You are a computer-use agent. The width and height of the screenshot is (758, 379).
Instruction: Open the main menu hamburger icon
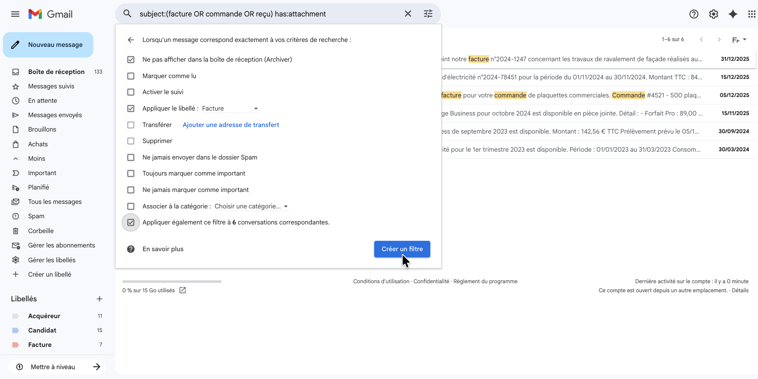pyautogui.click(x=15, y=14)
